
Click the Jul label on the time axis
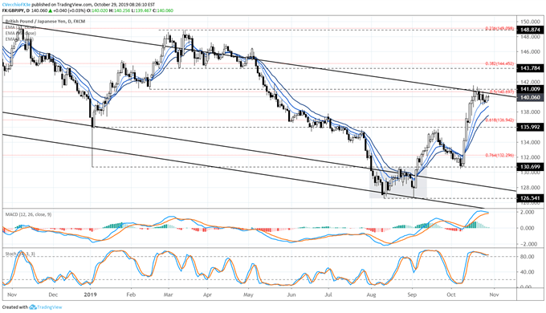coord(328,295)
